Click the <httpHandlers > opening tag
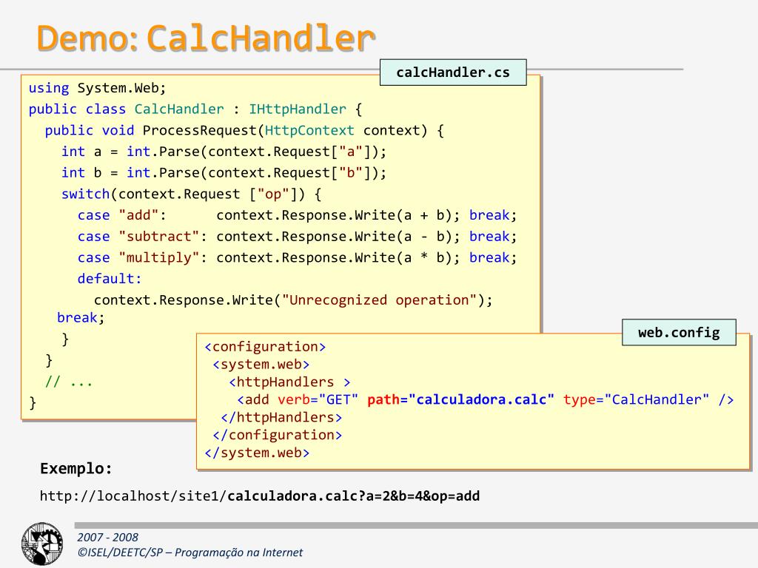Screen dimensions: 758x568 click(289, 382)
